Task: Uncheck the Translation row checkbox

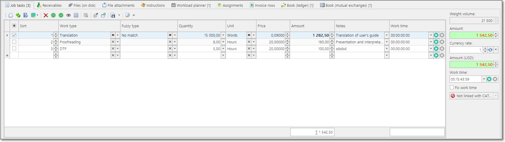Action: pyautogui.click(x=14, y=35)
